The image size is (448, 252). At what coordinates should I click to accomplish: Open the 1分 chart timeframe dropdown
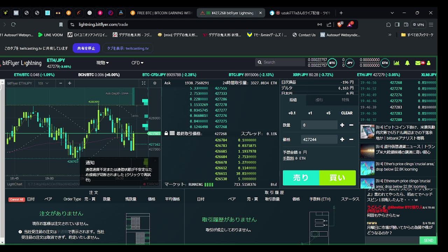(x=43, y=83)
